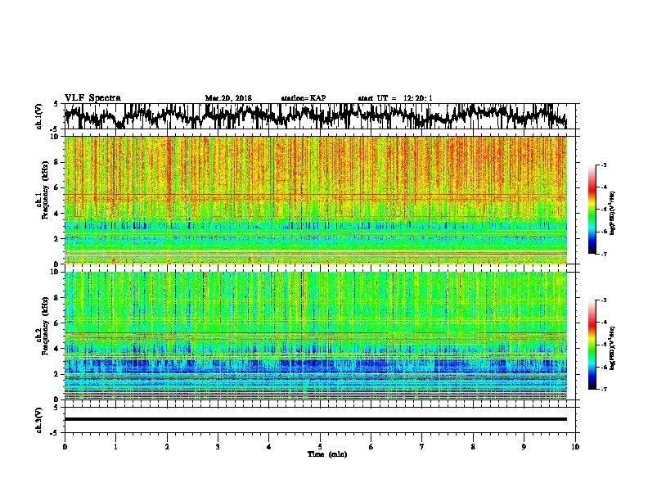Screen dimensions: 648x501
Task: Click the "ch.3(V)" axis label
Action: click(39, 420)
